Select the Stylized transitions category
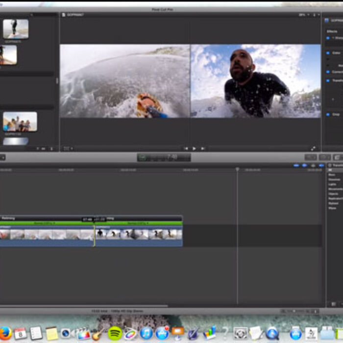343x343 pixels. point(333,203)
